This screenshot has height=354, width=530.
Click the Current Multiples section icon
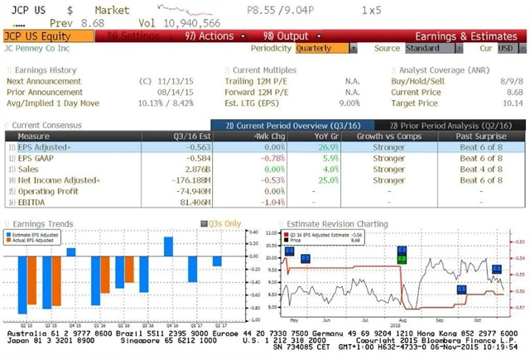[x=227, y=70]
